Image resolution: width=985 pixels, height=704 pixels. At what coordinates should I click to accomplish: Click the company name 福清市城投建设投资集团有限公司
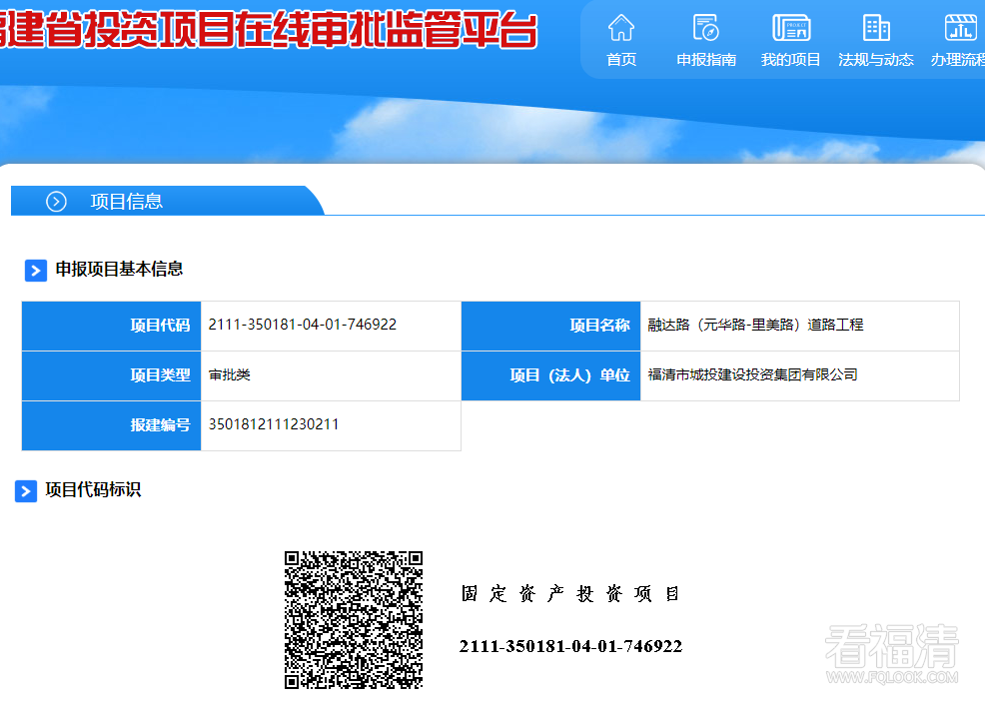click(753, 374)
